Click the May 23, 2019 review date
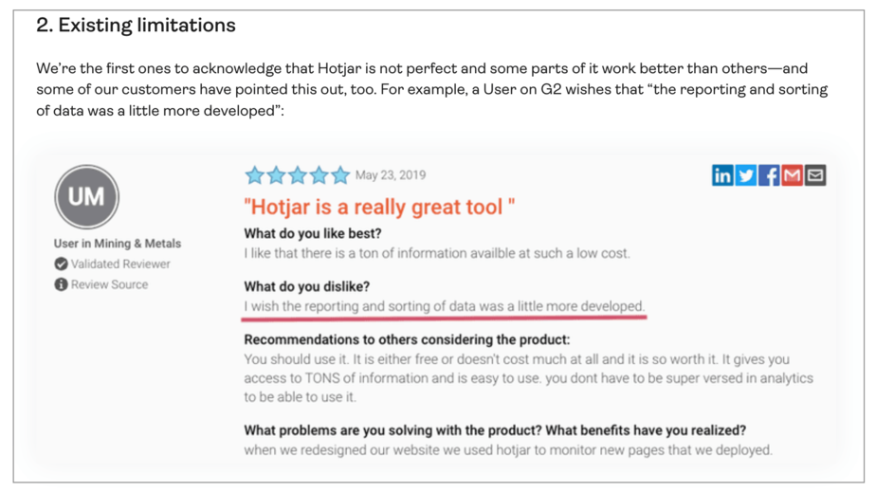Screen dimensions: 876x491 pos(391,175)
